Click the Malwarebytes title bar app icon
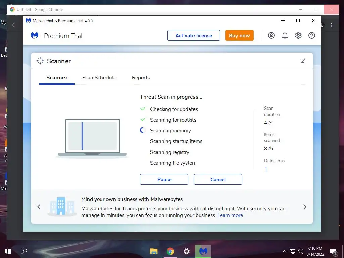This screenshot has width=344, height=258. coord(28,20)
